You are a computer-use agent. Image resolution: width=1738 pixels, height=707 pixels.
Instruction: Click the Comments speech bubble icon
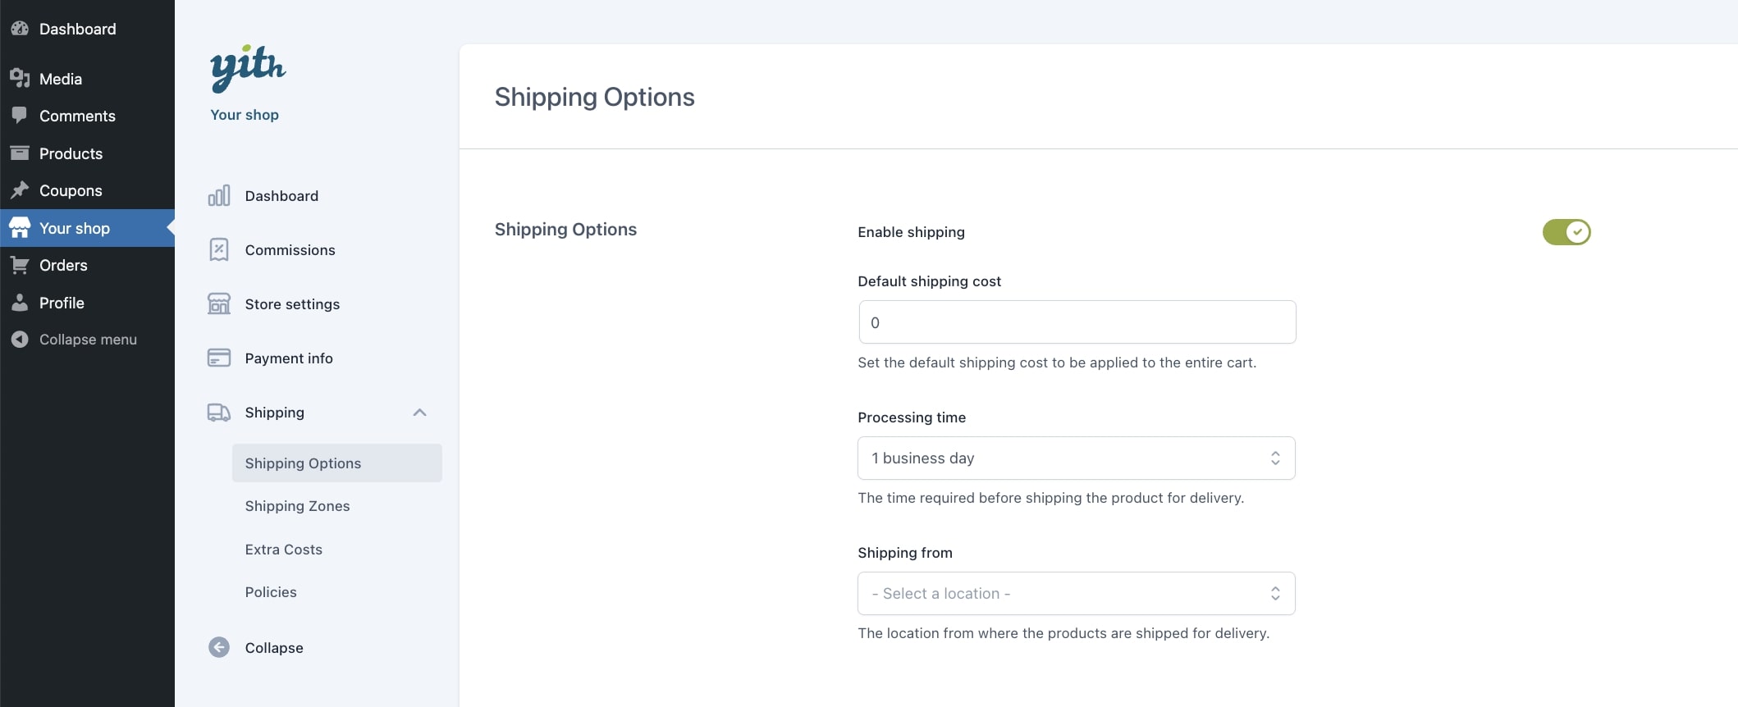(x=20, y=116)
